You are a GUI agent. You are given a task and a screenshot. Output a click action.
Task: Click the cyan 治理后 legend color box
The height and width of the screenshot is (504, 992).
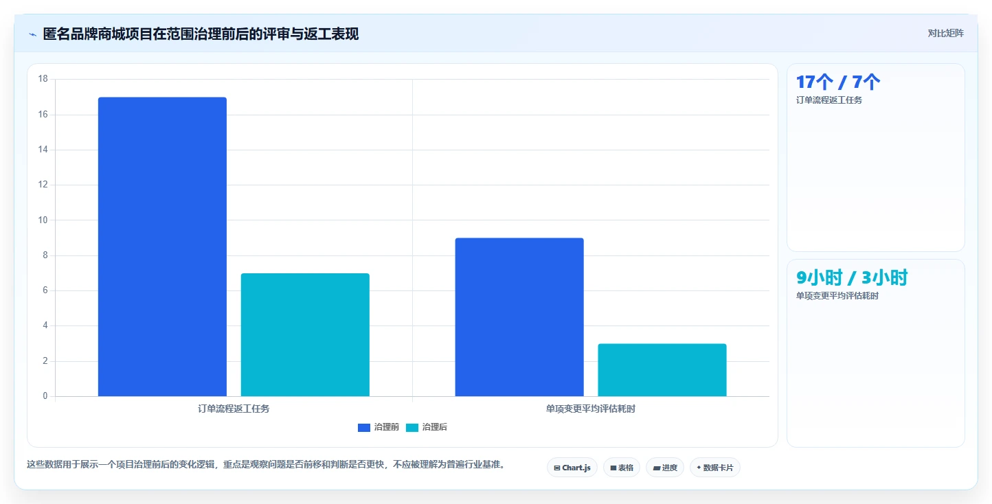412,428
